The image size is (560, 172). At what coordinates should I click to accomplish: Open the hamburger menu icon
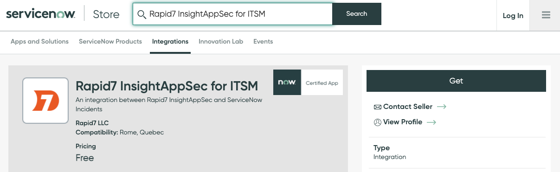click(546, 15)
